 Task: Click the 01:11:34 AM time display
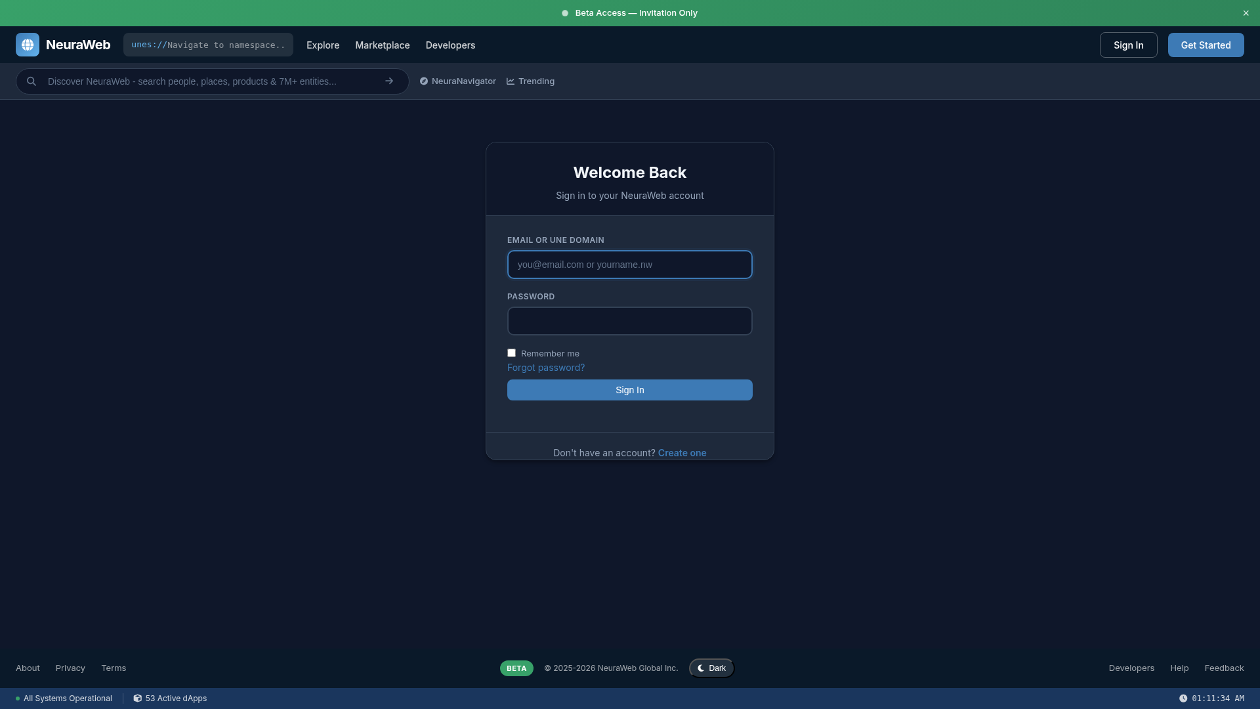1218,698
